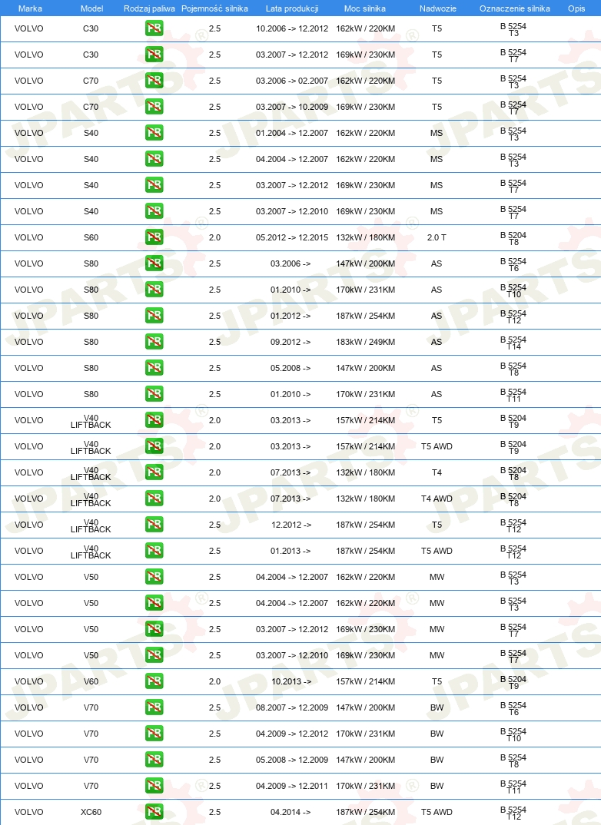Viewport: 601px width, 825px height.
Task: Click the 183kW / 249KM power cell
Action: 365,342
